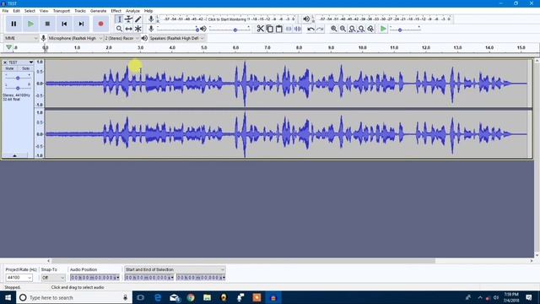Open the Select menu
540x304 pixels.
[30, 11]
